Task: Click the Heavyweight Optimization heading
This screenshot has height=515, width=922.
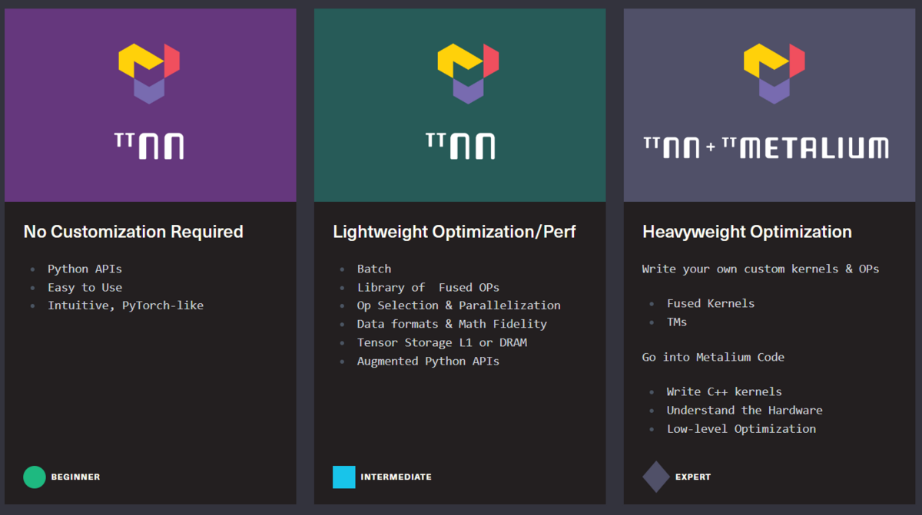Action: pos(747,232)
